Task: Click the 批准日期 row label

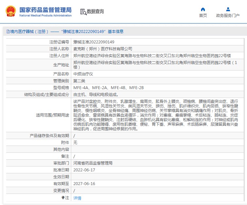Action: click(x=61, y=170)
